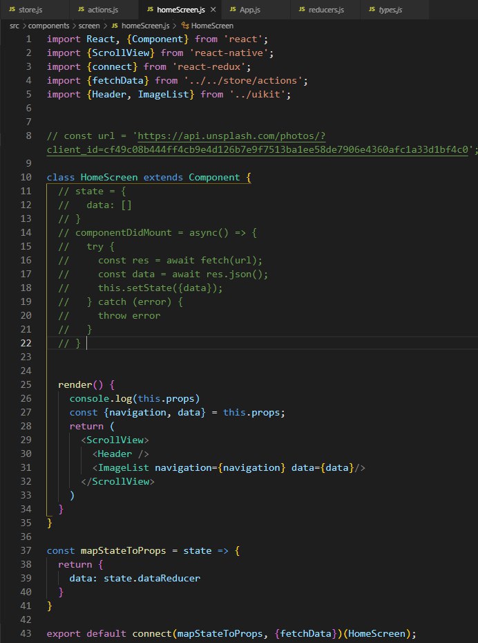Viewport: 478px width, 643px height.
Task: Click the JS file icon on reducers.js tab
Action: click(302, 10)
